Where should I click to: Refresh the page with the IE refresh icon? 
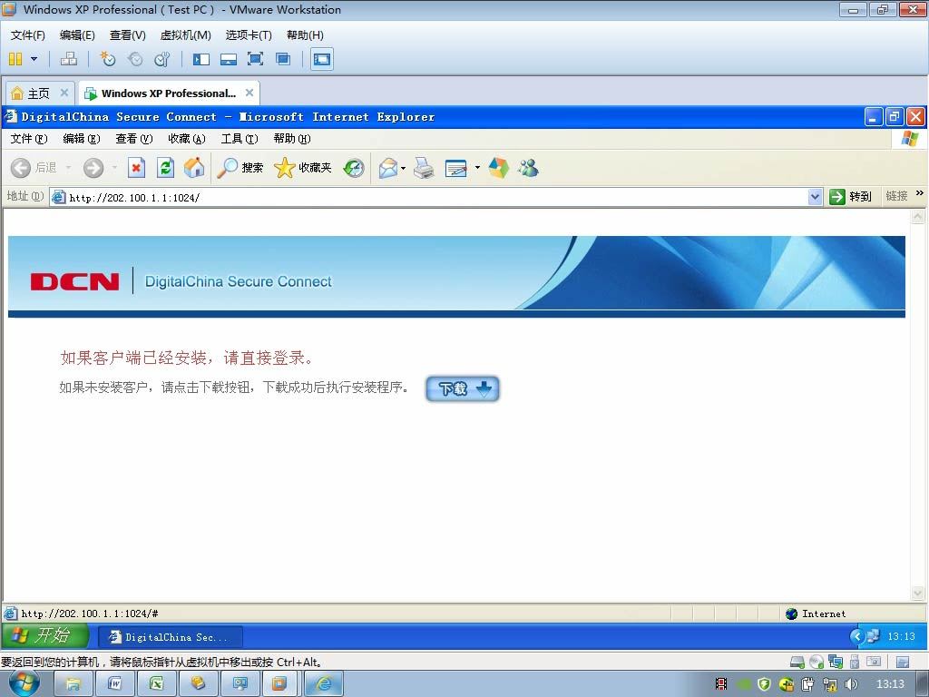[165, 168]
